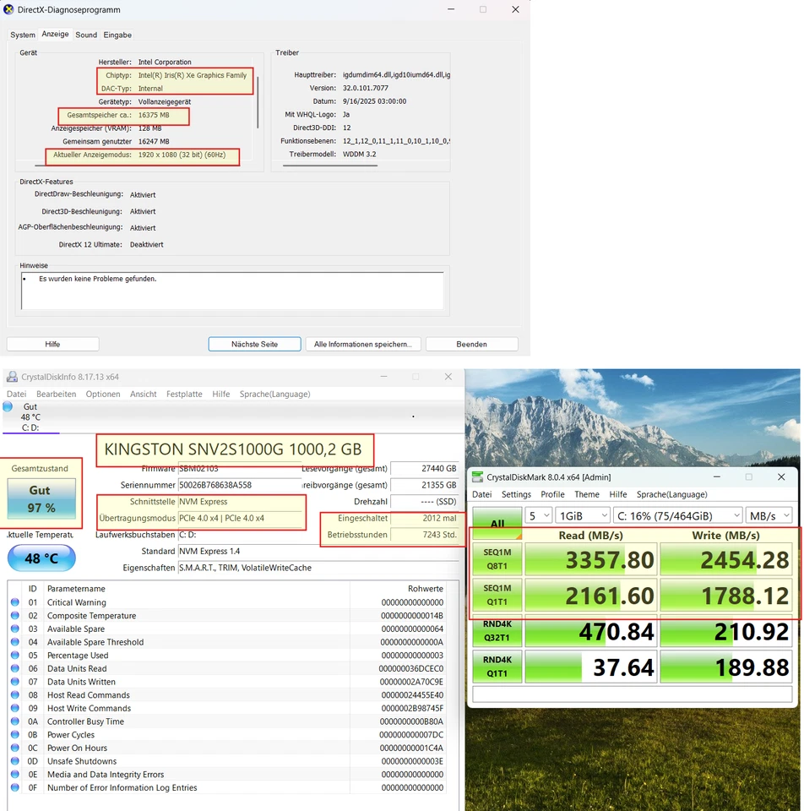Run the SEQ1M Q1T1 benchmark
804x811 pixels.
point(497,595)
